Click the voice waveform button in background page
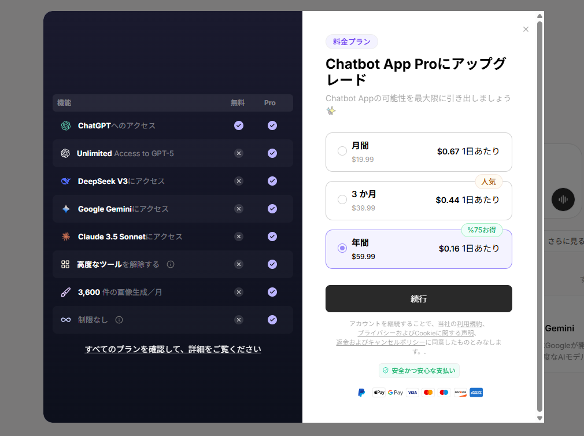584x436 pixels. click(x=563, y=199)
